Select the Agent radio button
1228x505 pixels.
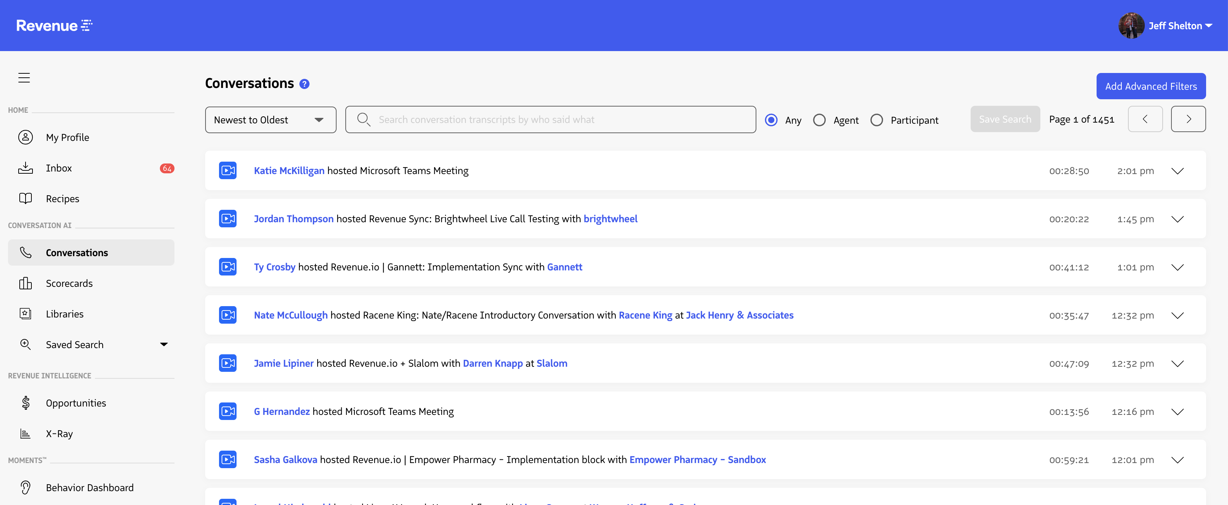click(819, 120)
